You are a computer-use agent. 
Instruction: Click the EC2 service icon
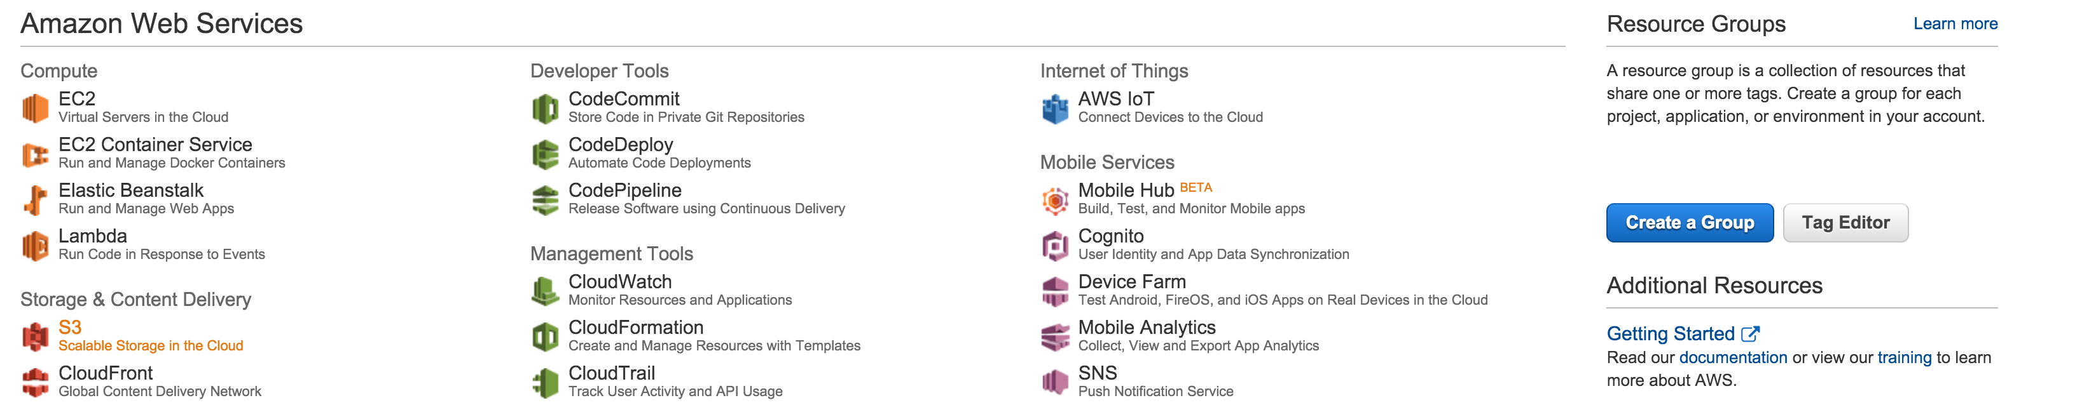pyautogui.click(x=35, y=108)
